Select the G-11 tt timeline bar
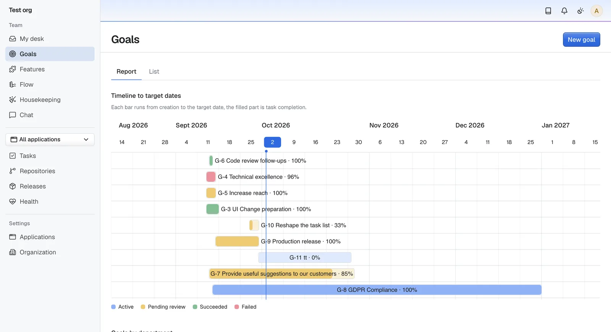Image resolution: width=611 pixels, height=332 pixels. tap(305, 258)
